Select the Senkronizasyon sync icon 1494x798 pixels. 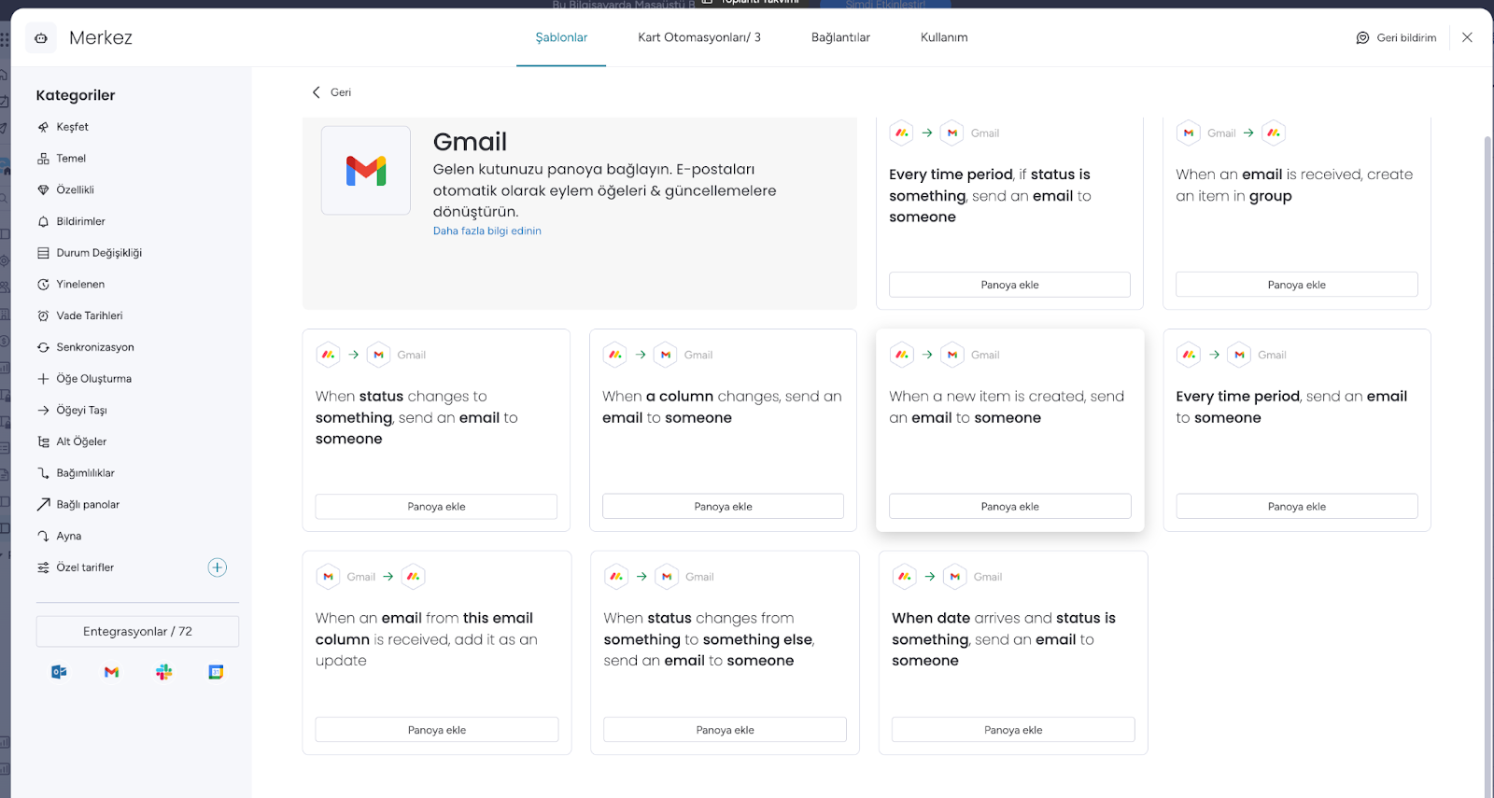pos(43,347)
